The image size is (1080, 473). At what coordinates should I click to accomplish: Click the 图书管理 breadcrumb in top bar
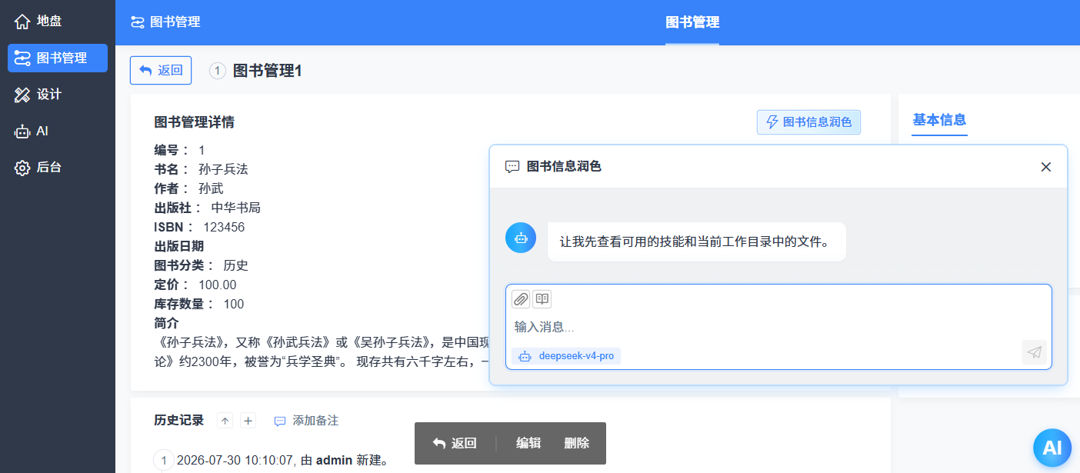165,22
